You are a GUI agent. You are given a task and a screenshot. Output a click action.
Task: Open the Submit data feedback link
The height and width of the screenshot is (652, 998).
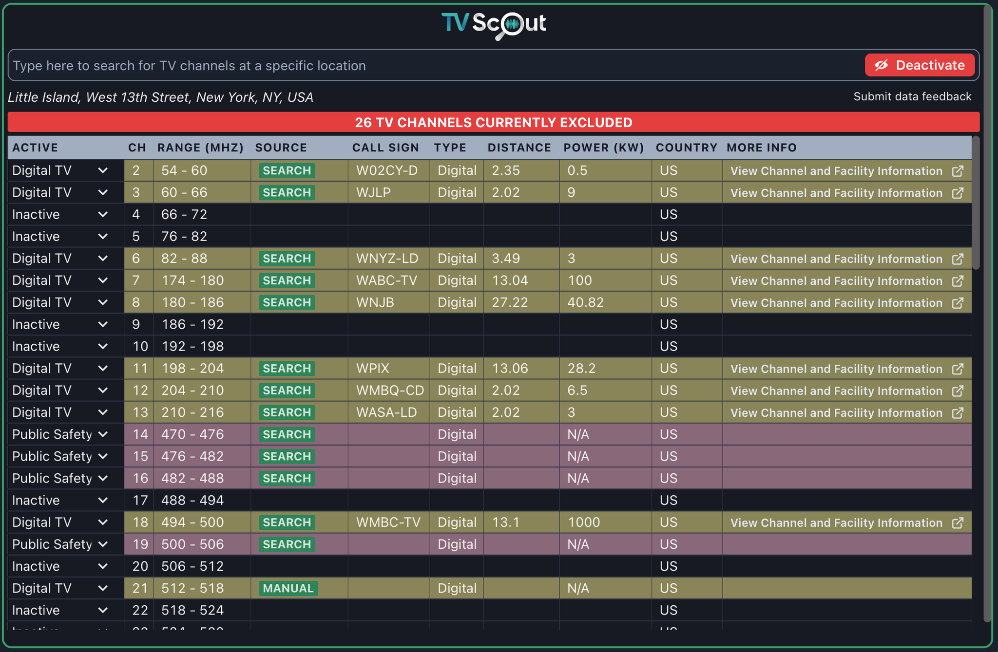pyautogui.click(x=912, y=96)
